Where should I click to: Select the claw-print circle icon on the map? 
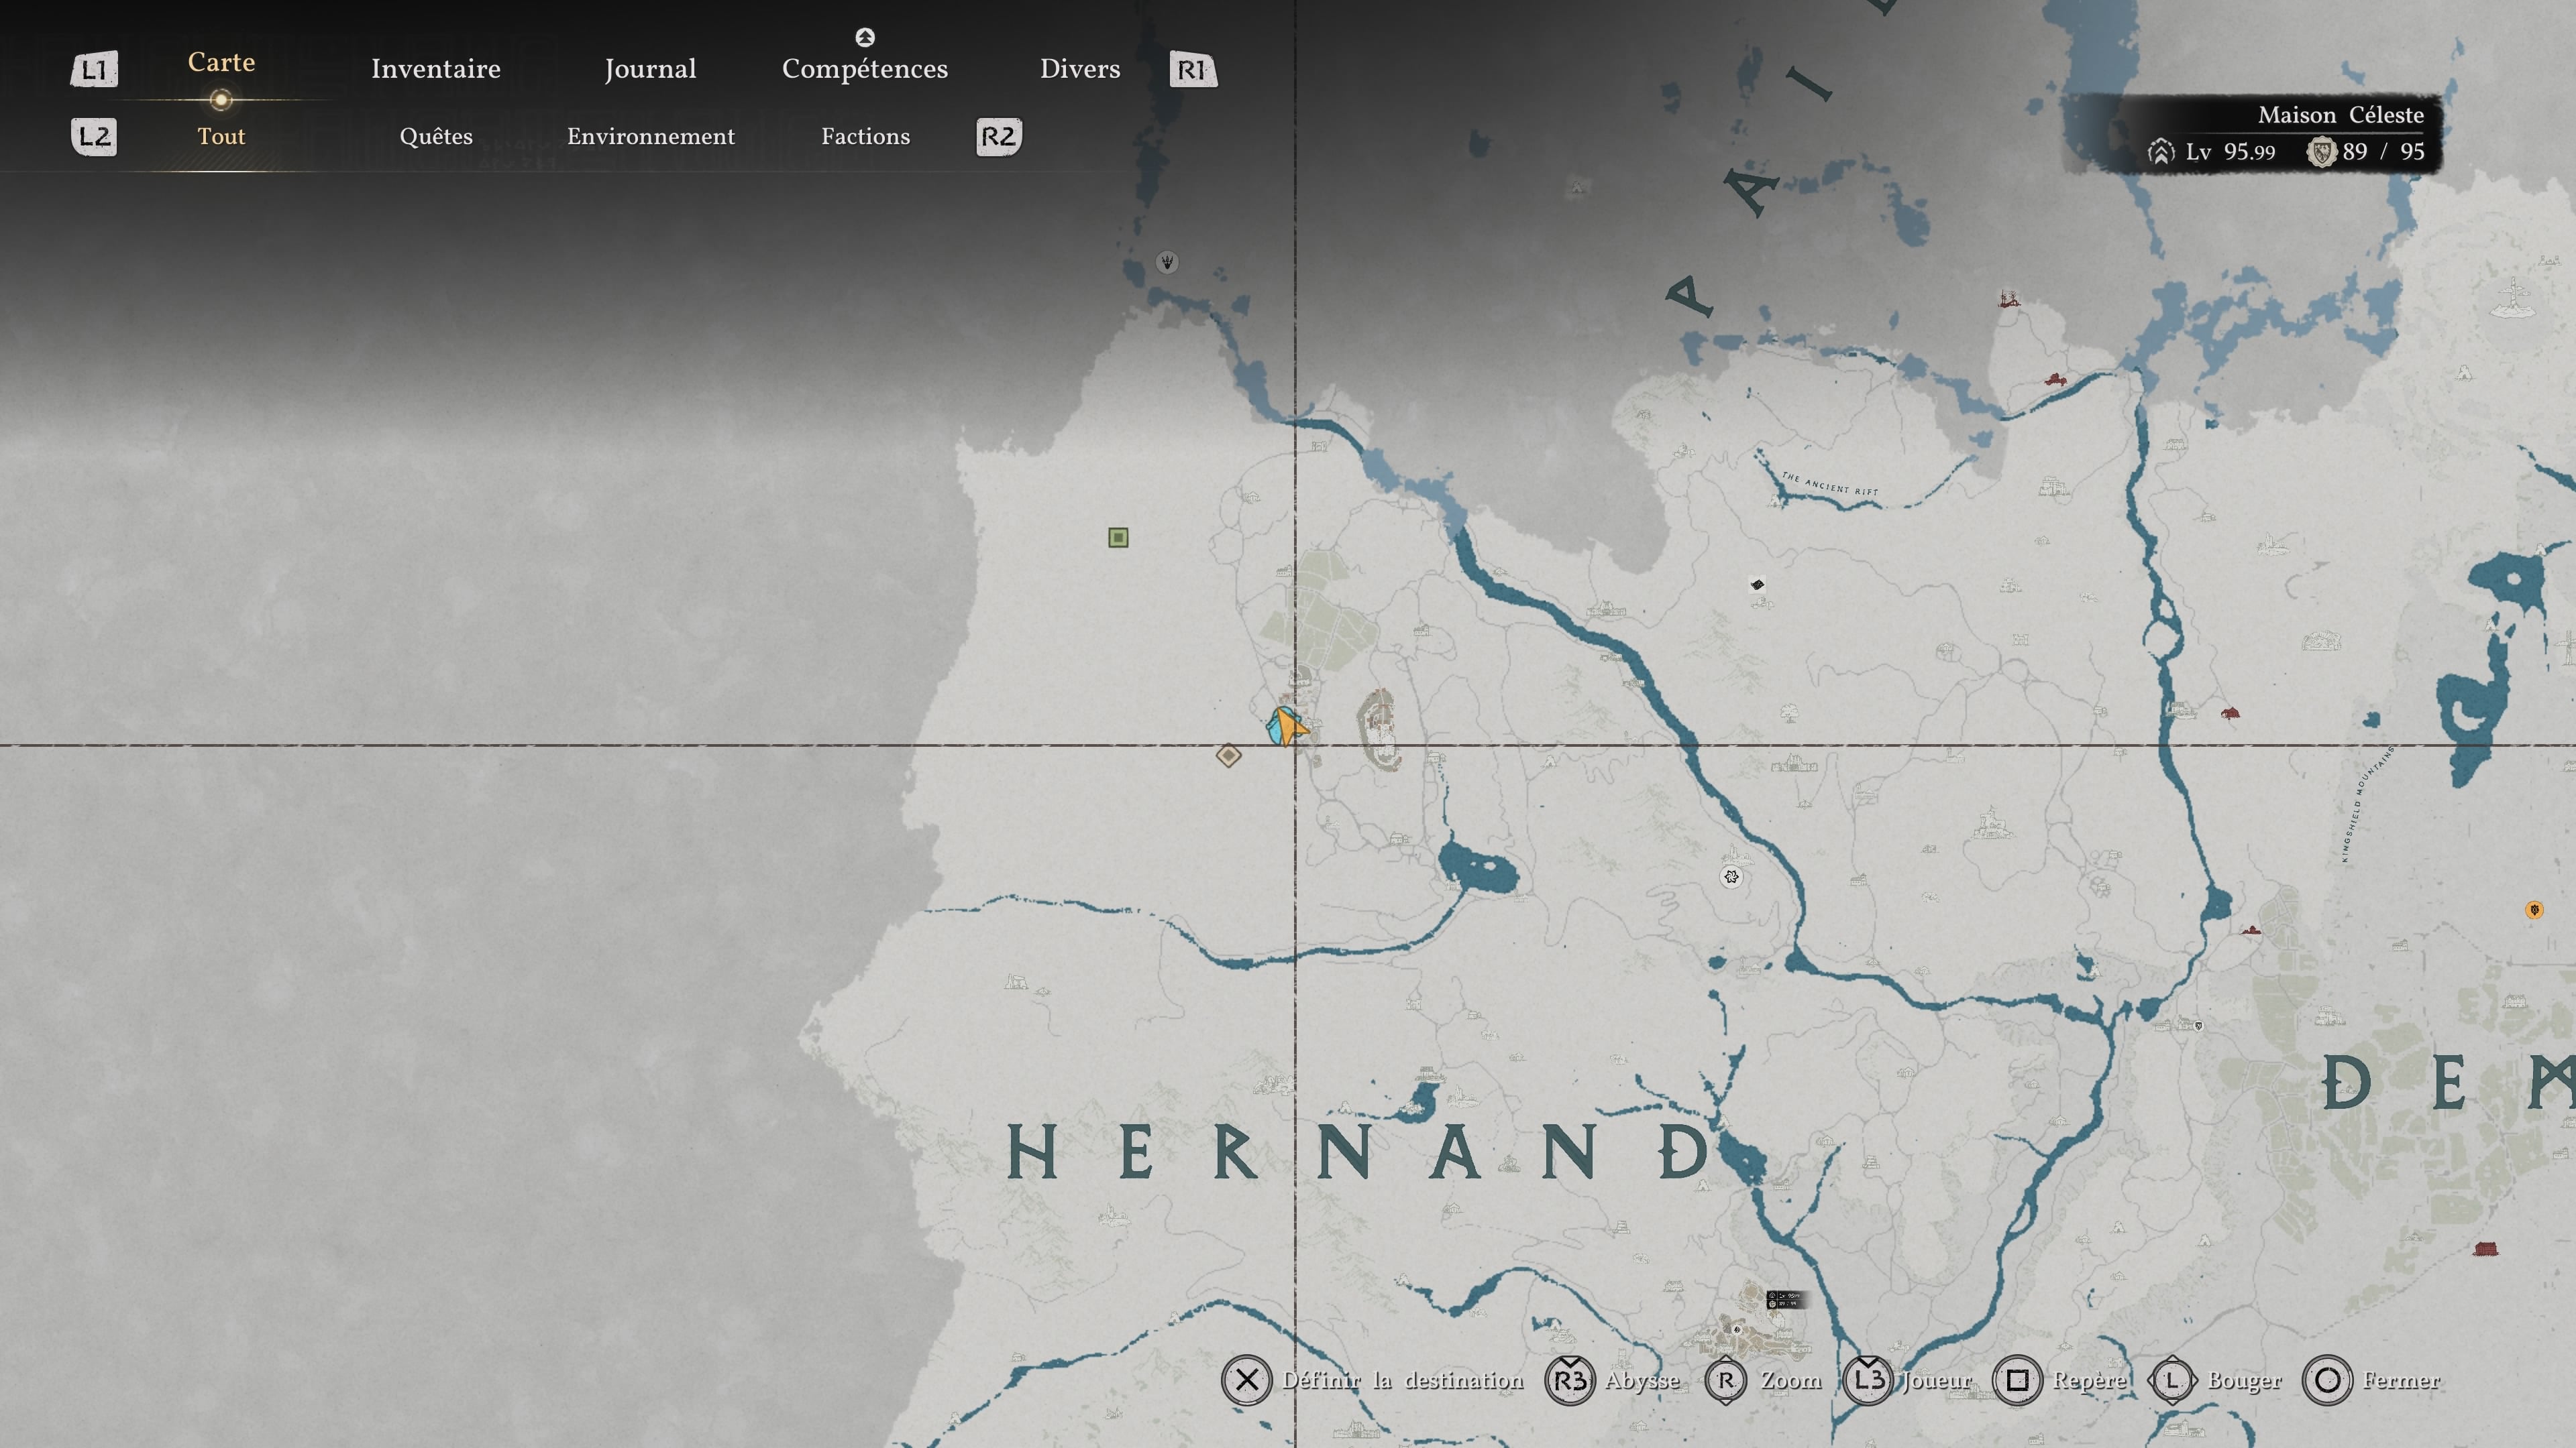1166,262
